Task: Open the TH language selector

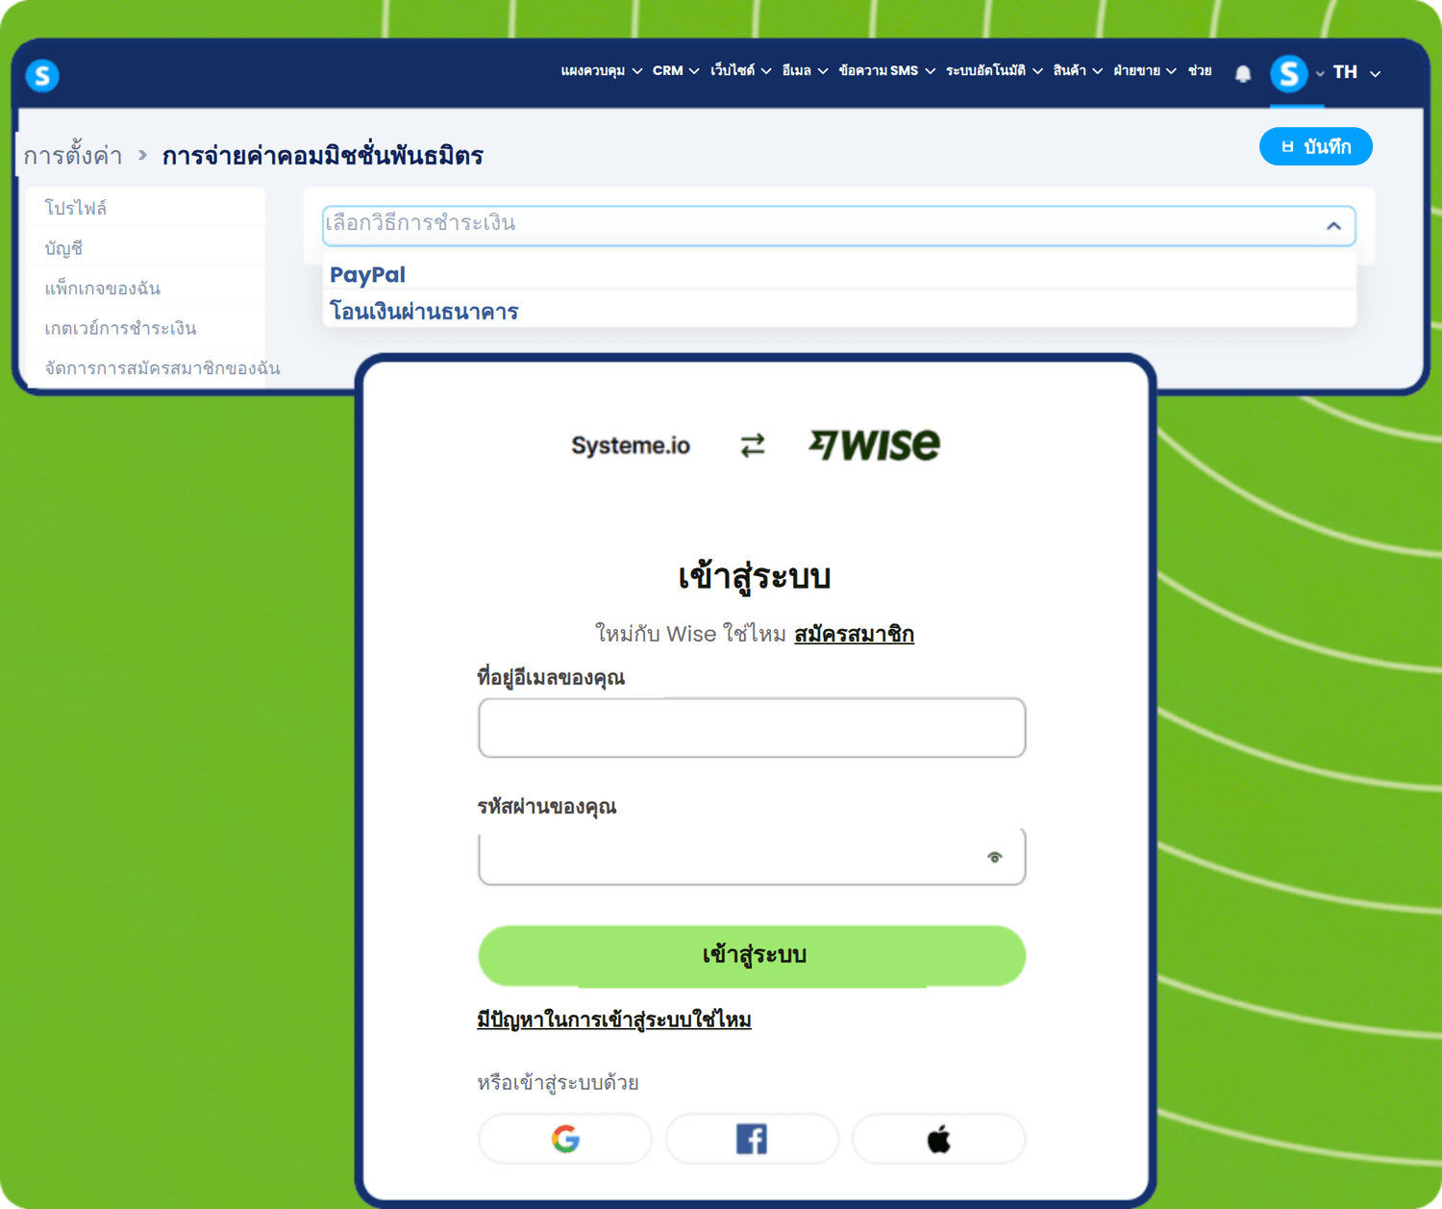Action: point(1356,72)
